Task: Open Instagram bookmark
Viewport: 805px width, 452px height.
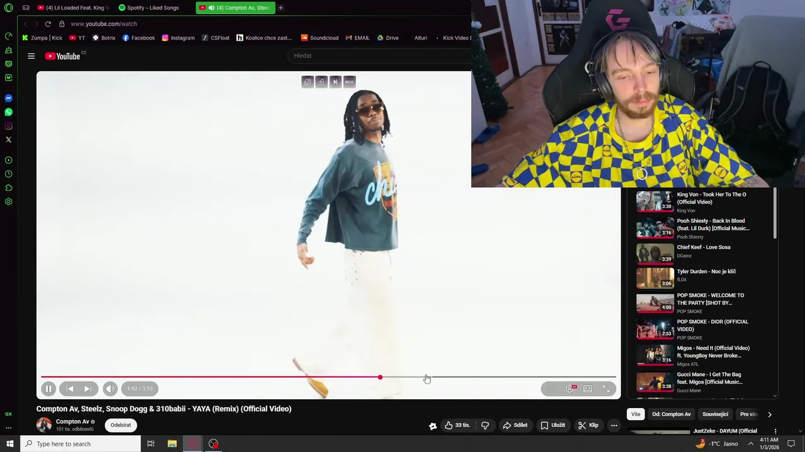Action: (x=179, y=38)
